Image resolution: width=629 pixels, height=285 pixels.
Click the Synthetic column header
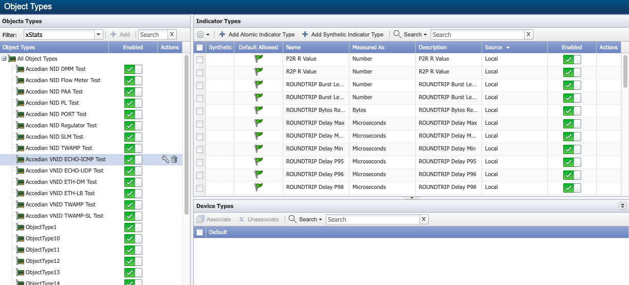tap(220, 47)
